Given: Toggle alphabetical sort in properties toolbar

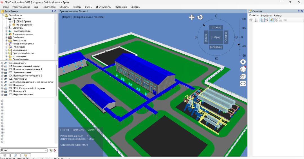Looking at the screenshot, I should 267,20.
